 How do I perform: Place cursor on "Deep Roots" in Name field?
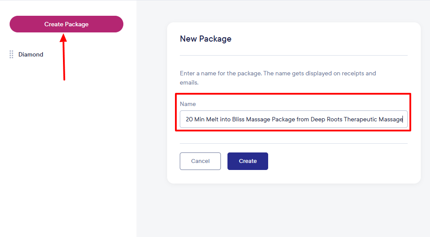[x=326, y=119]
